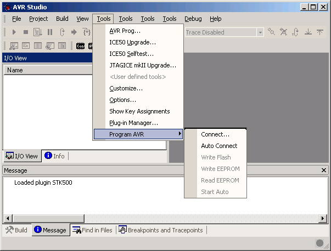The width and height of the screenshot is (331, 251).
Task: Click the gray status circle indicator
Action: 319,243
